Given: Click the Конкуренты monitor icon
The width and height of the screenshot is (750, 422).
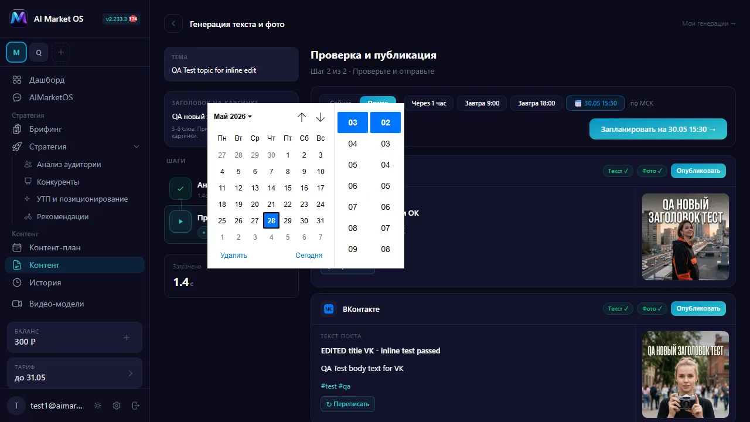Looking at the screenshot, I should pyautogui.click(x=28, y=182).
